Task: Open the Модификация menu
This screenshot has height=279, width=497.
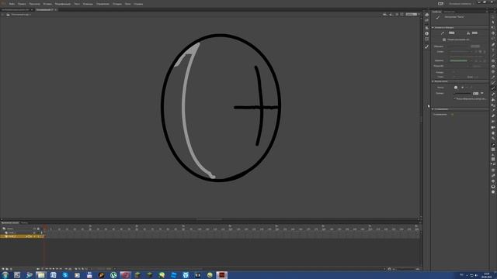Action: [x=63, y=4]
